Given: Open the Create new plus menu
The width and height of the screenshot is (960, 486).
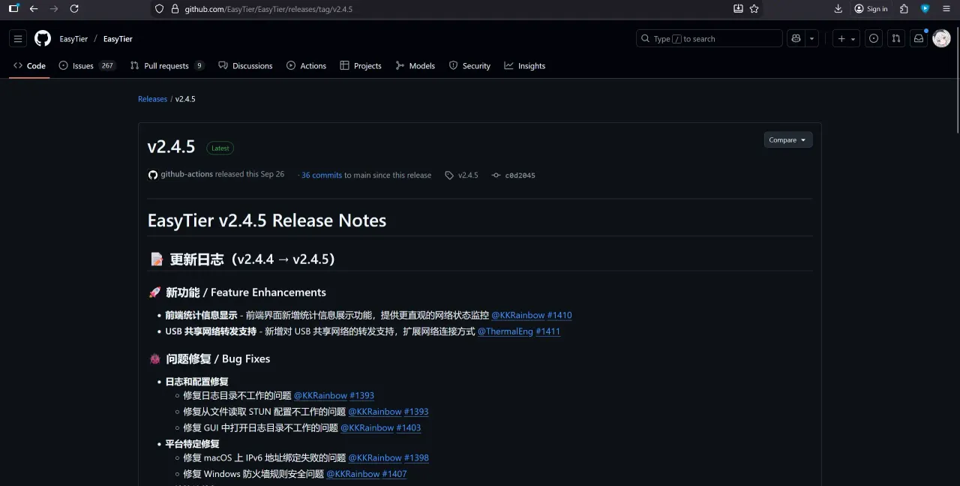Looking at the screenshot, I should pyautogui.click(x=846, y=38).
